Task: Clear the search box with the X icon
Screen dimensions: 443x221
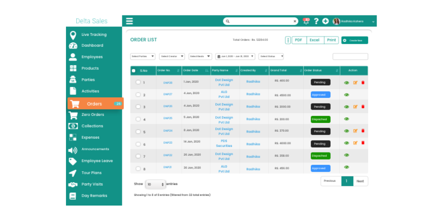Action: click(295, 21)
